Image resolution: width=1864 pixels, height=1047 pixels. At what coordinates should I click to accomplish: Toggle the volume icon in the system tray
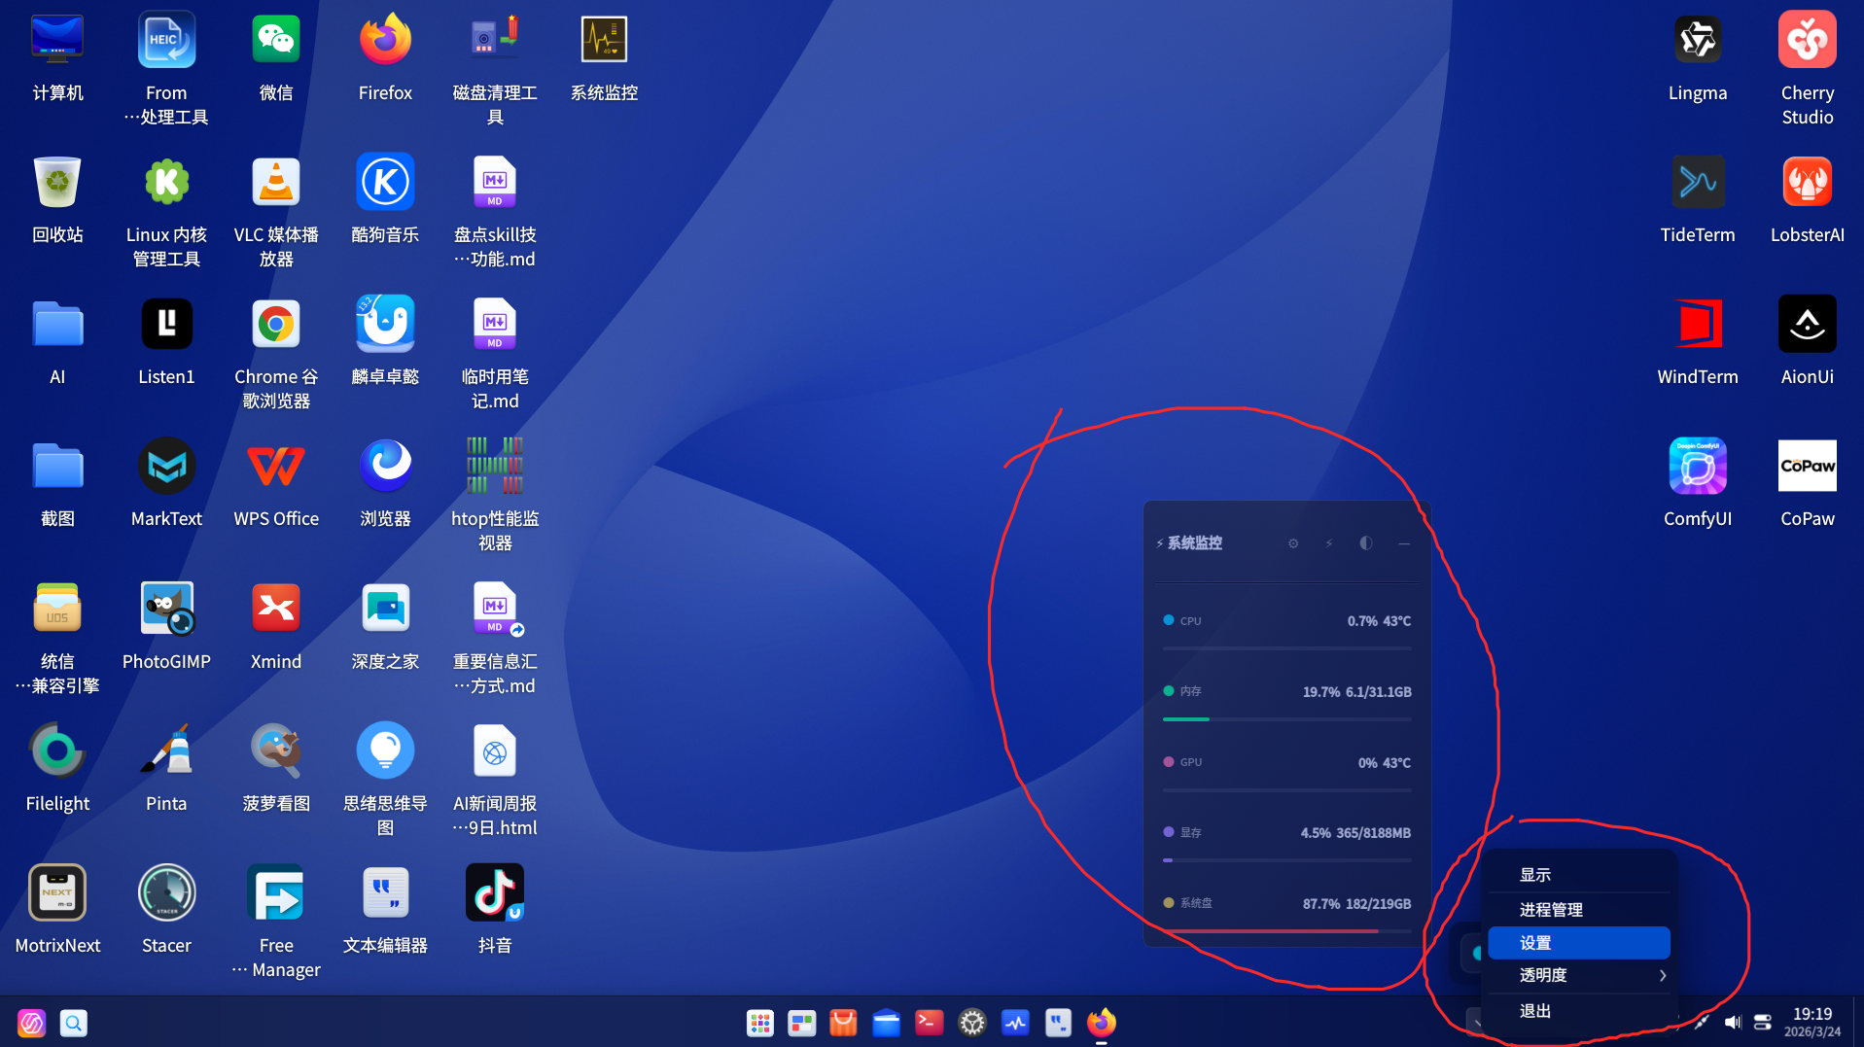[1732, 1023]
